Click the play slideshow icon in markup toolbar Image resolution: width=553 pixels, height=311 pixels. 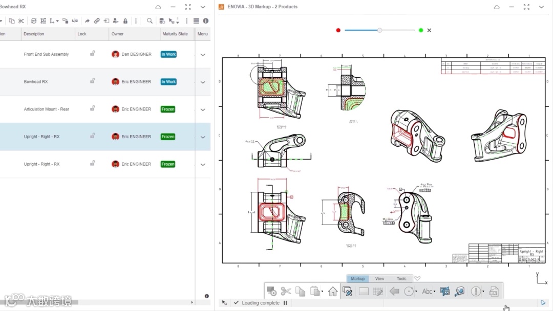point(271,291)
